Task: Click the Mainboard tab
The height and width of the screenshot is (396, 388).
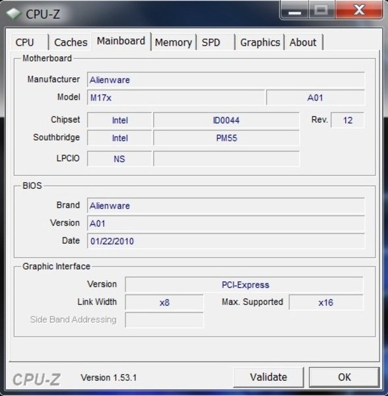Action: tap(121, 41)
